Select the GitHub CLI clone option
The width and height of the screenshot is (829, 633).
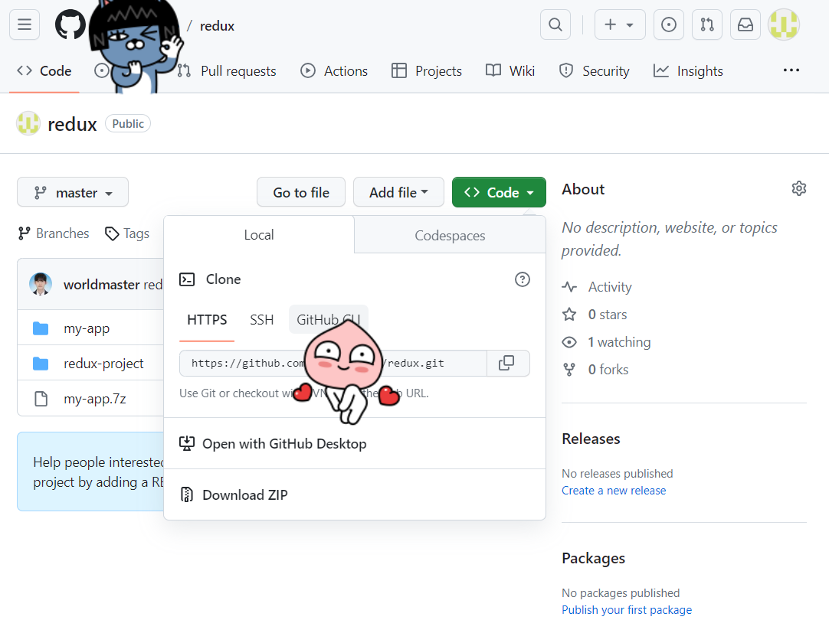[x=329, y=320]
